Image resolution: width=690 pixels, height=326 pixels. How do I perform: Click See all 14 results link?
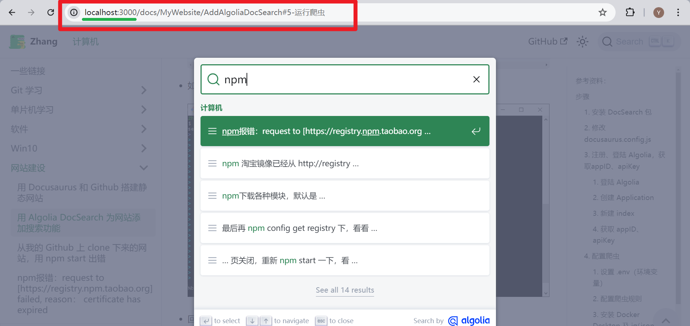point(345,290)
